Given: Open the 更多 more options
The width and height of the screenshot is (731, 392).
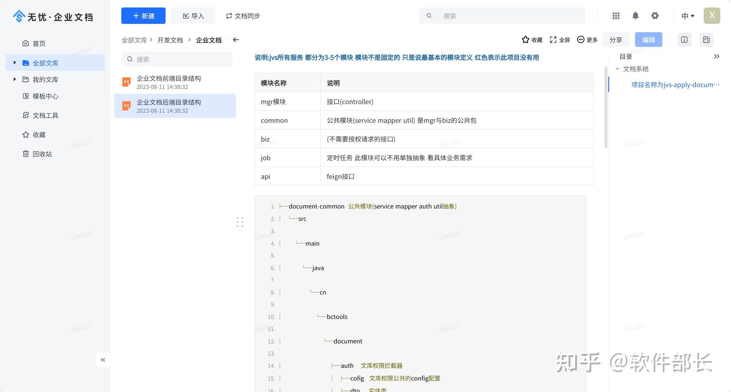Looking at the screenshot, I should coord(587,40).
